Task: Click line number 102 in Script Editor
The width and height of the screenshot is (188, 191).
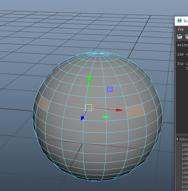Action: click(185, 145)
